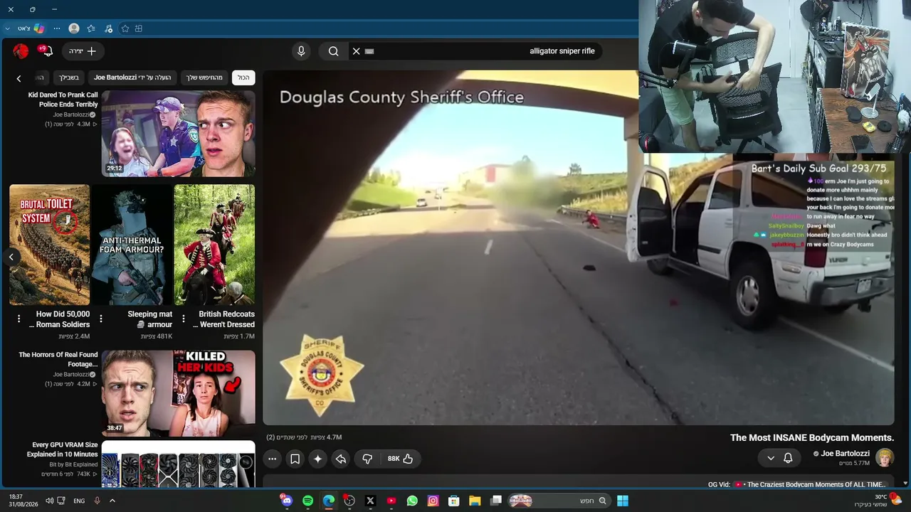Open more actions ellipsis under video
The height and width of the screenshot is (512, 911).
pyautogui.click(x=273, y=459)
